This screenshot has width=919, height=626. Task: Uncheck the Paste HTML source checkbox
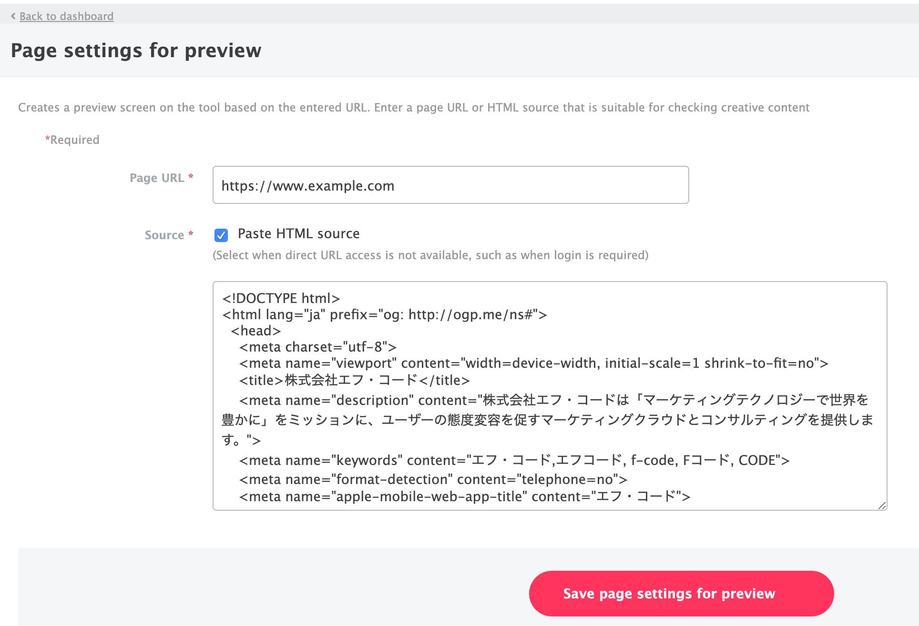coord(221,235)
